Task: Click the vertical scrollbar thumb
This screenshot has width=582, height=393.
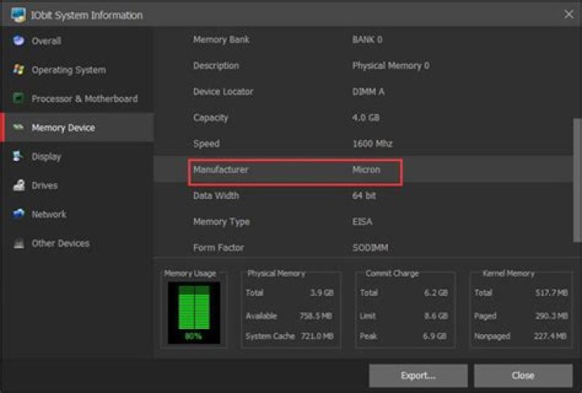Action: tap(576, 180)
